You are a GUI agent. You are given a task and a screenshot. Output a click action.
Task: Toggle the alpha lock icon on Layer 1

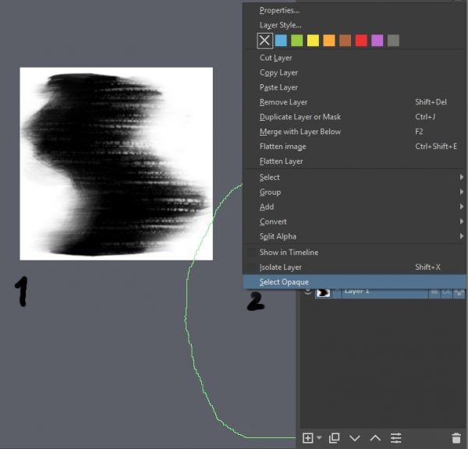(x=460, y=292)
